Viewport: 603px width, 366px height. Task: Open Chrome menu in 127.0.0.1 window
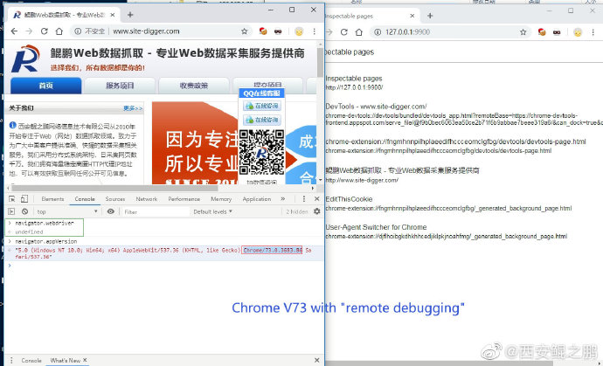point(593,32)
